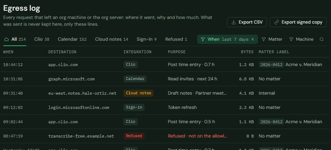Screen dimensions: 331x150
Task: Click the Calendar integration badge
Action: coord(135,79)
